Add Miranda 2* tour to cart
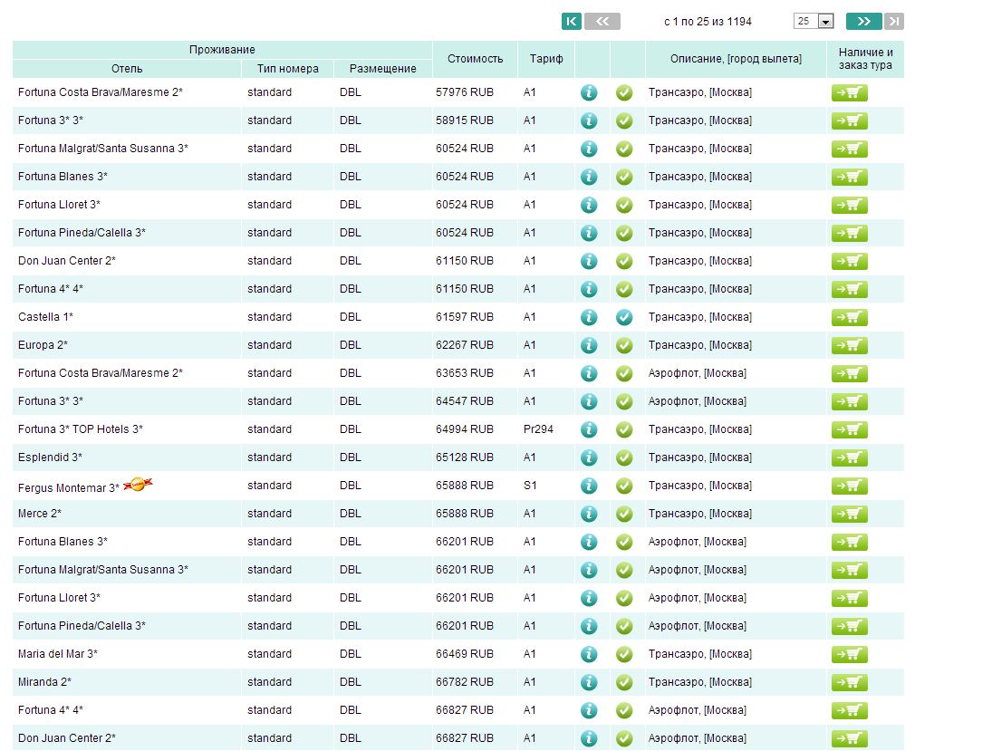Image resolution: width=992 pixels, height=751 pixels. [849, 683]
